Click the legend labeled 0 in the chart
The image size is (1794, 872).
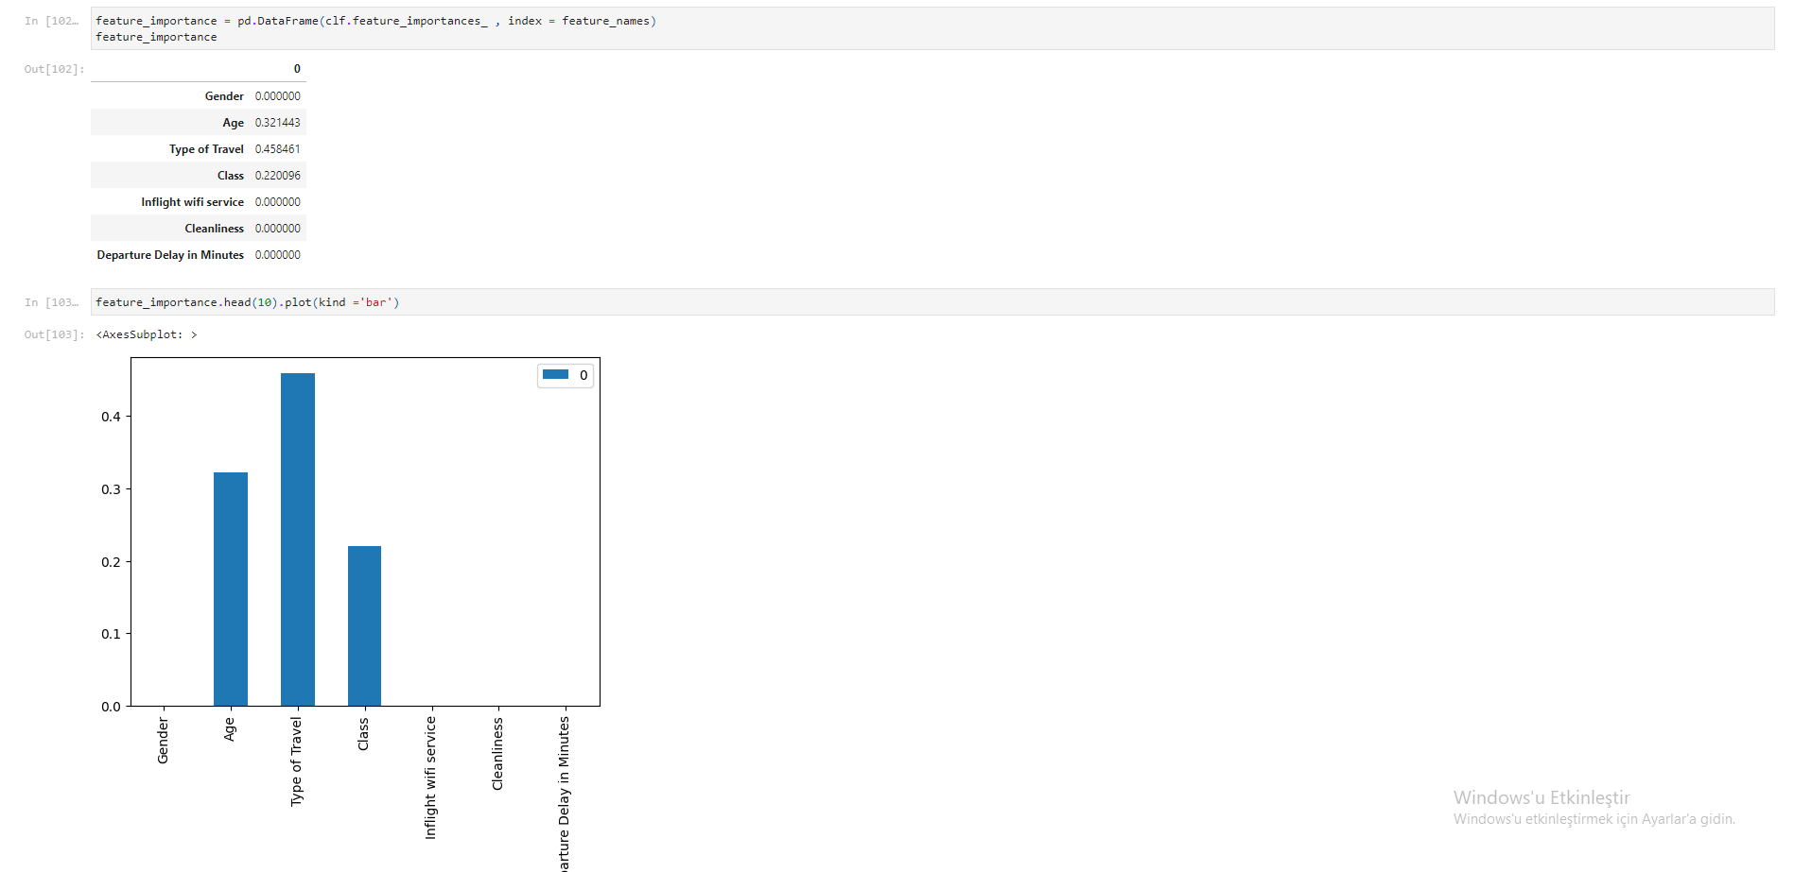(565, 375)
